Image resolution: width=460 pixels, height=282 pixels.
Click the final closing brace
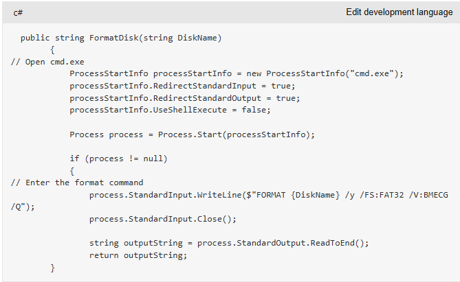pyautogui.click(x=52, y=268)
